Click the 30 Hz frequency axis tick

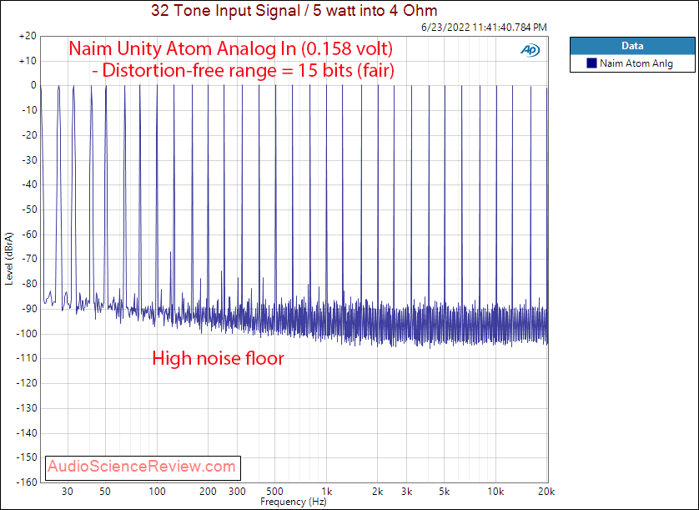pos(68,492)
